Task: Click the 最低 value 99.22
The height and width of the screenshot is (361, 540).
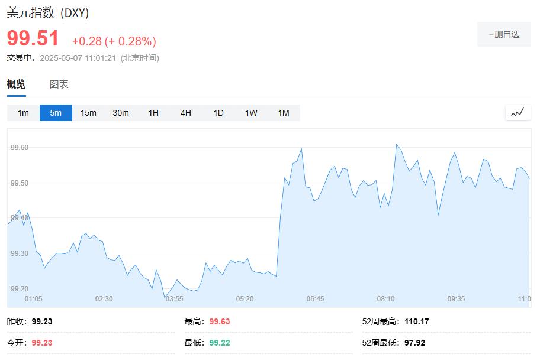Action: click(217, 342)
